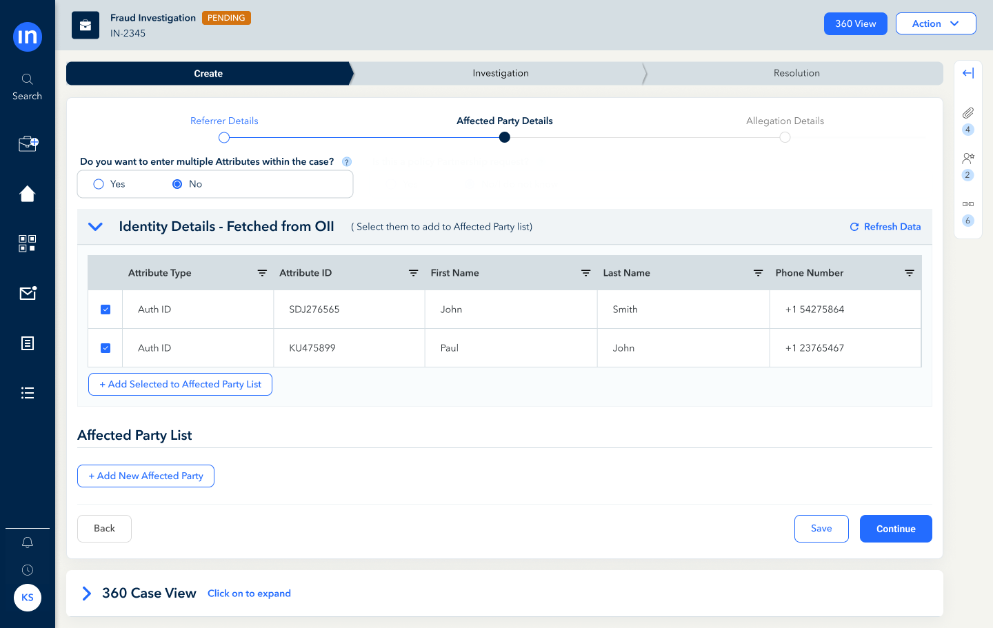Click the Refresh Data link
This screenshot has height=628, width=993.
point(885,227)
